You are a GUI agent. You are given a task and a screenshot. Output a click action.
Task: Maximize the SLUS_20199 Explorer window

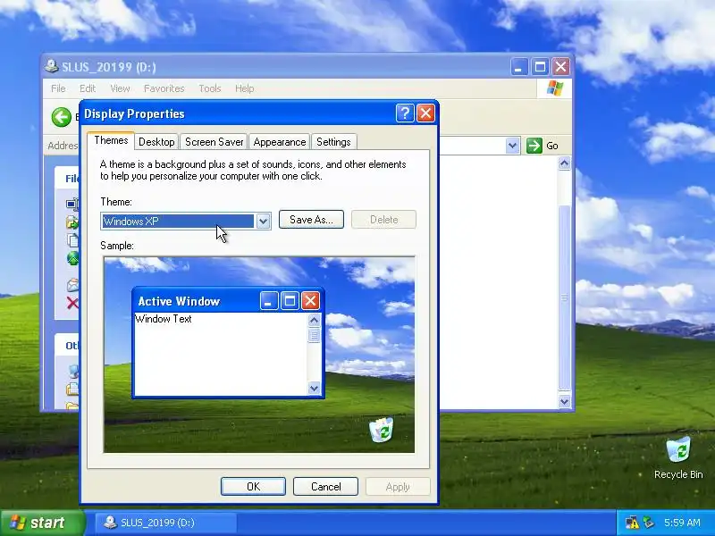pyautogui.click(x=540, y=67)
